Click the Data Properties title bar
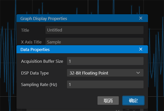The width and height of the screenshot is (164, 111). pyautogui.click(x=77, y=49)
